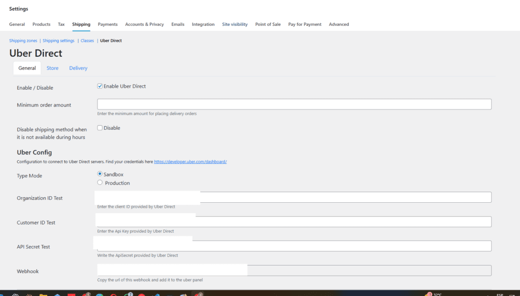Switch to Uber Direct's Store sub-tab
The image size is (520, 296).
click(52, 68)
